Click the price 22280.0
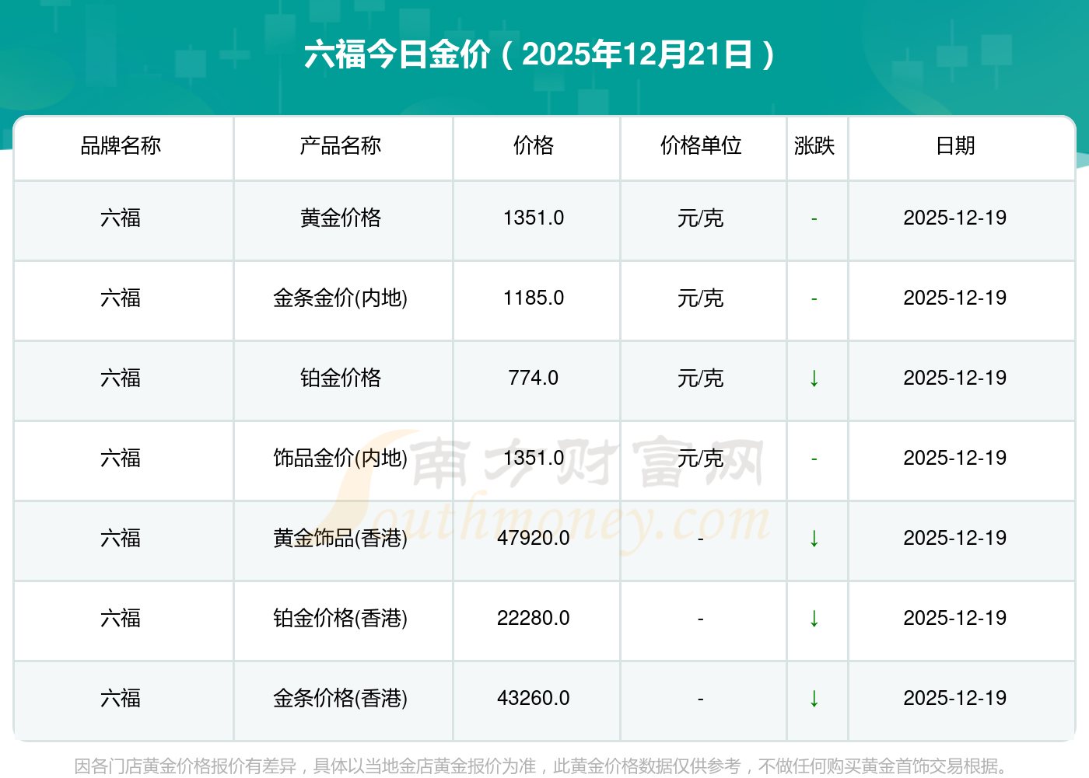This screenshot has height=778, width=1089. pos(534,619)
